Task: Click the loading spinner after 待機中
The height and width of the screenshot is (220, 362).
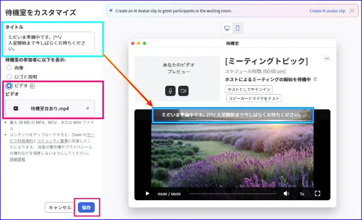Action: pos(316,80)
